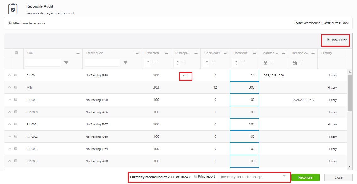Click the vertical scrollbar thumb

[x=350, y=93]
